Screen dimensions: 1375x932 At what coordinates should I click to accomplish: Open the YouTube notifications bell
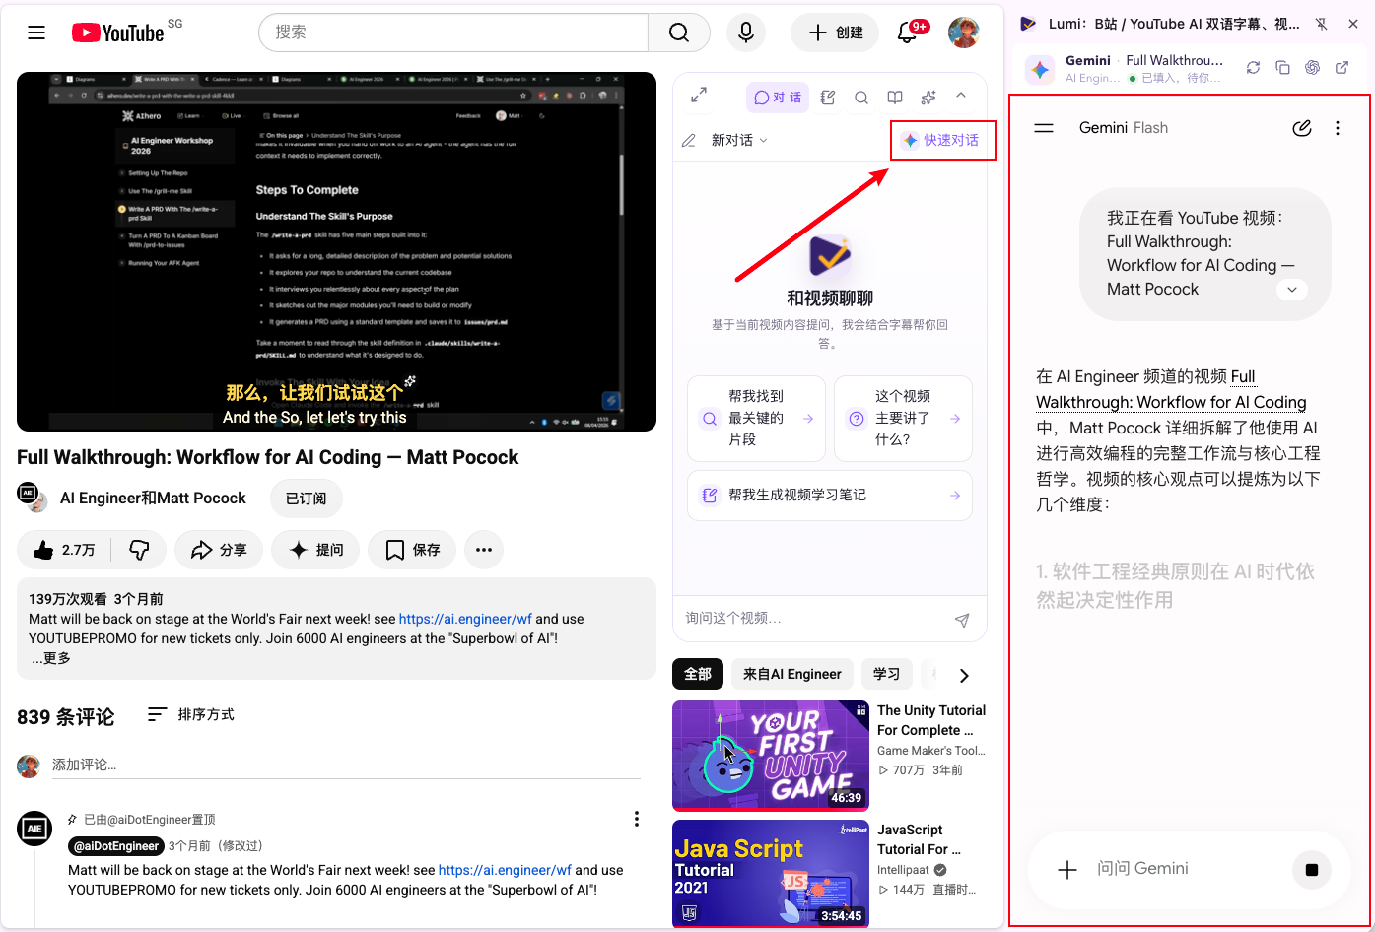[908, 33]
